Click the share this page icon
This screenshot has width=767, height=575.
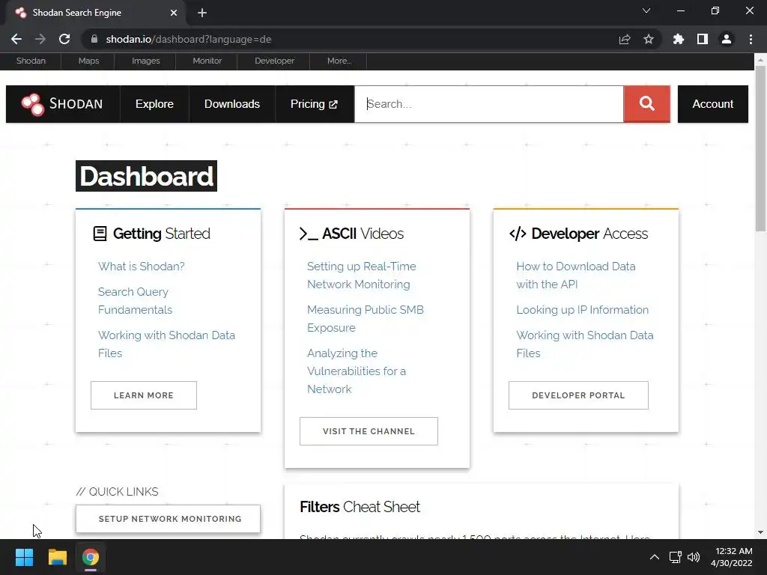click(625, 39)
